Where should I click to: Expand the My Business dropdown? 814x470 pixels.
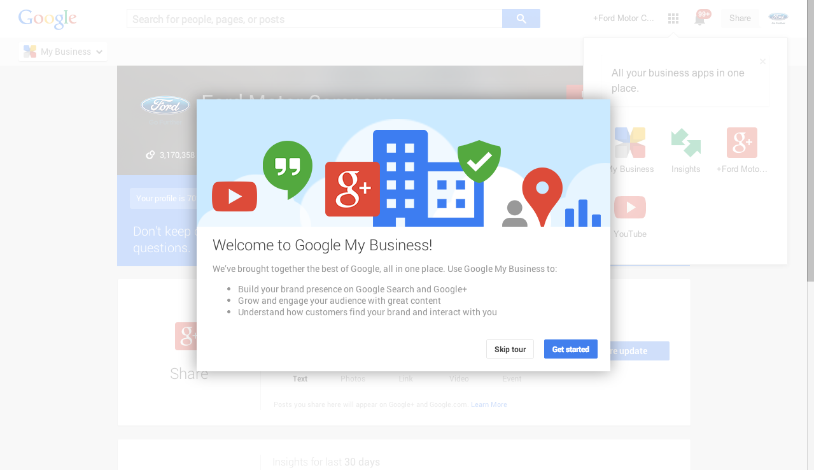coord(63,52)
